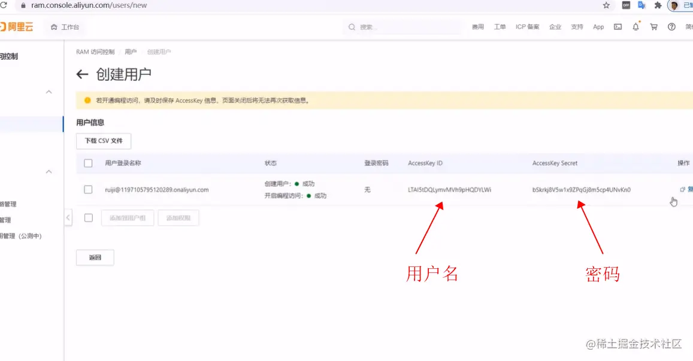Open the ICP 备案 menu
This screenshot has height=361, width=693.
click(x=527, y=27)
